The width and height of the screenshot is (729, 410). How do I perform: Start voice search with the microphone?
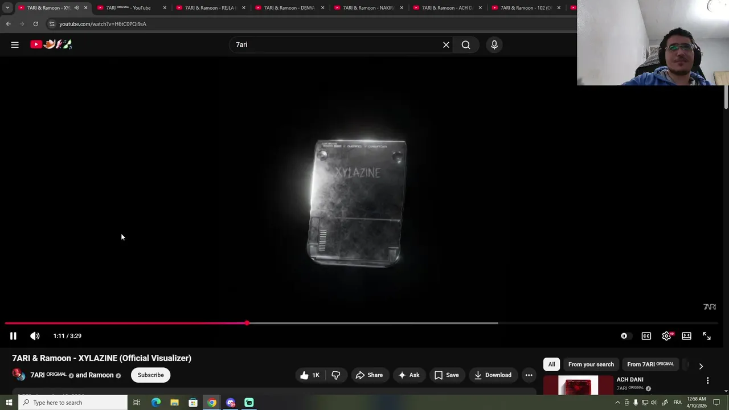click(494, 44)
